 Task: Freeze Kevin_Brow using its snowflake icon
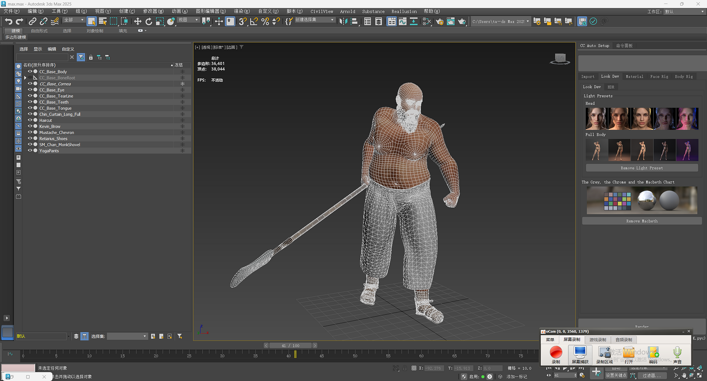point(182,126)
